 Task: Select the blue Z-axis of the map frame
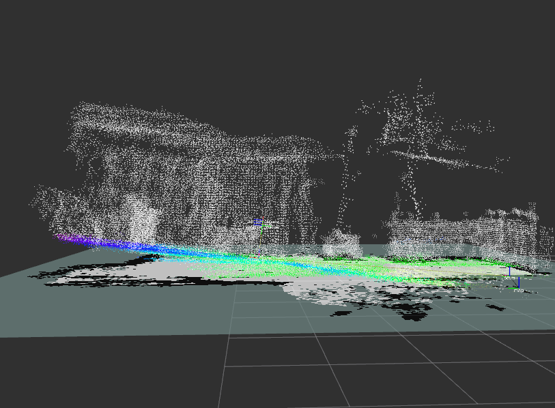[x=519, y=282]
